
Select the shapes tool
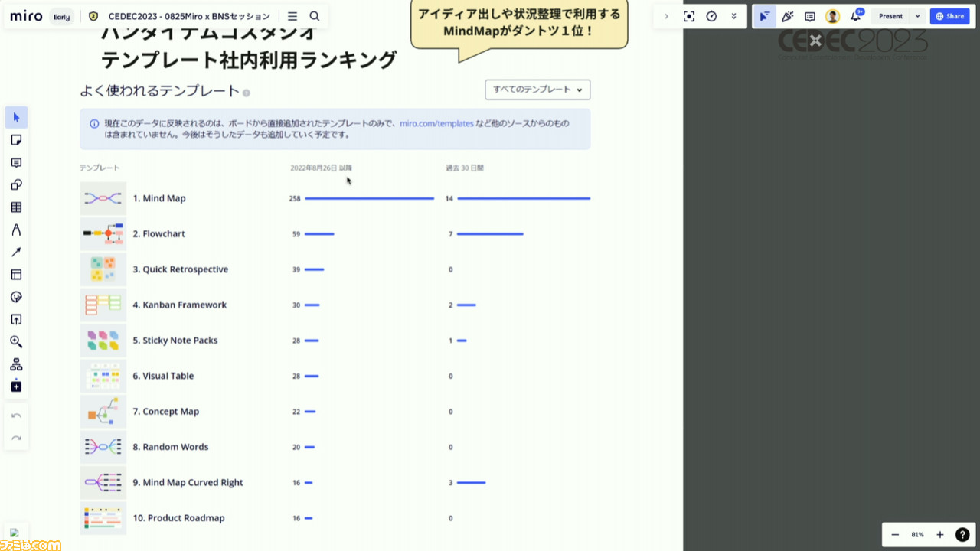(16, 185)
